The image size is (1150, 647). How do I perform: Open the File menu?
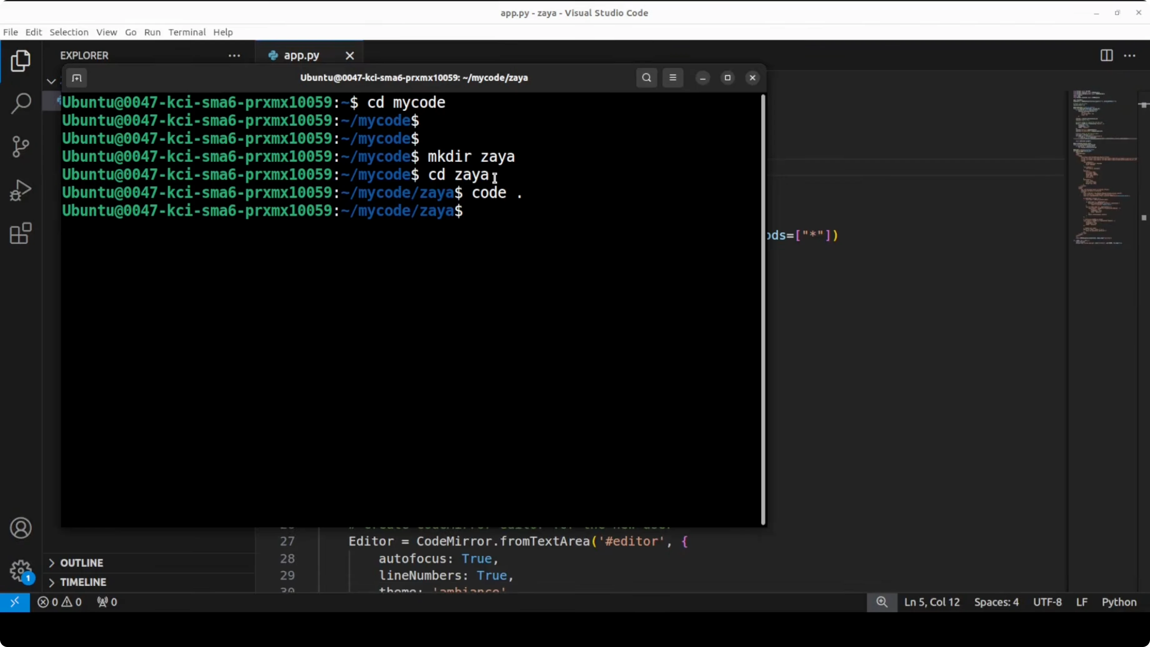click(x=10, y=32)
